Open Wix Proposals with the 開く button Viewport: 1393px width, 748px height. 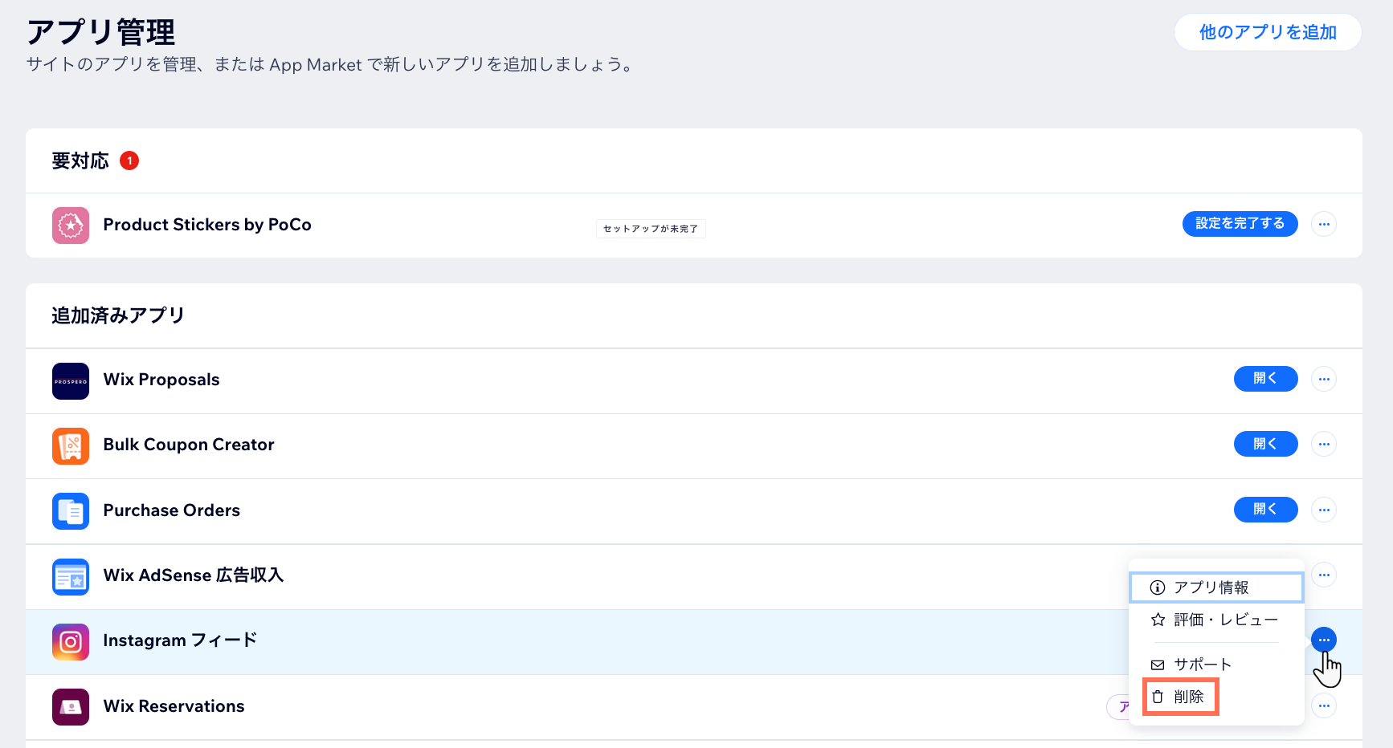click(1266, 379)
